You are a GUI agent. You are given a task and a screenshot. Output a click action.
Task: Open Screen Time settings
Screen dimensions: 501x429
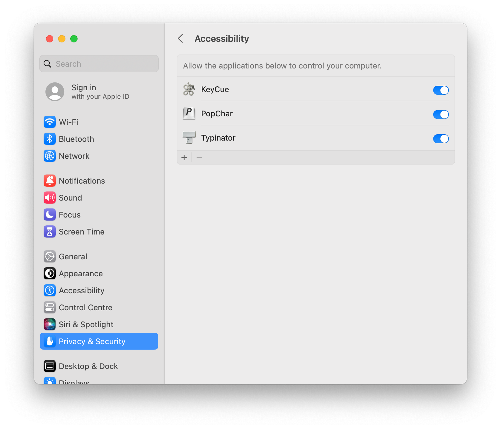click(x=81, y=231)
